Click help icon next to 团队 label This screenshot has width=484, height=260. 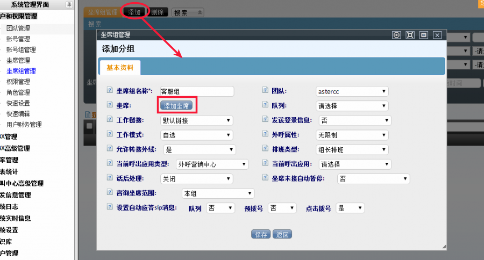point(266,91)
